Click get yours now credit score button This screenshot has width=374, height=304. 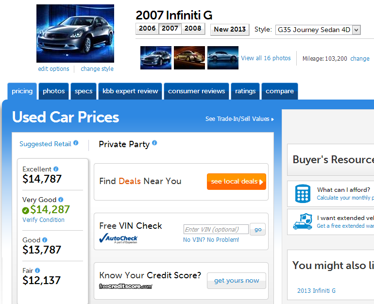237,281
